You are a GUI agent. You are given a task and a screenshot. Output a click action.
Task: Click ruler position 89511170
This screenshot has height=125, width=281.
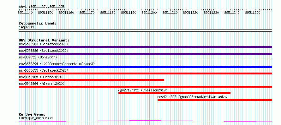click(x=87, y=13)
